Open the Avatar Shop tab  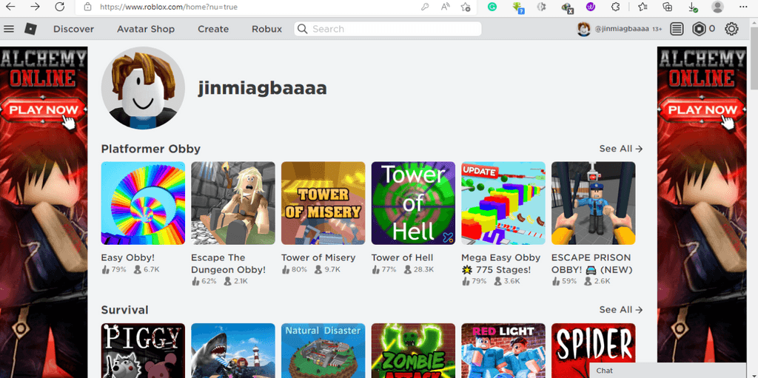tap(146, 29)
